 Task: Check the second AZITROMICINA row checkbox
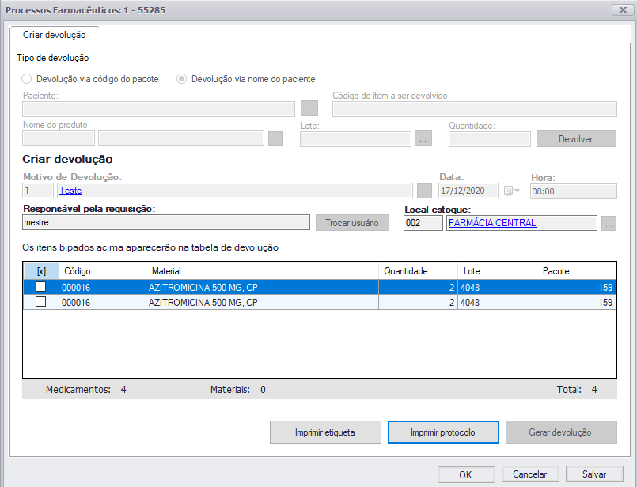coord(40,302)
